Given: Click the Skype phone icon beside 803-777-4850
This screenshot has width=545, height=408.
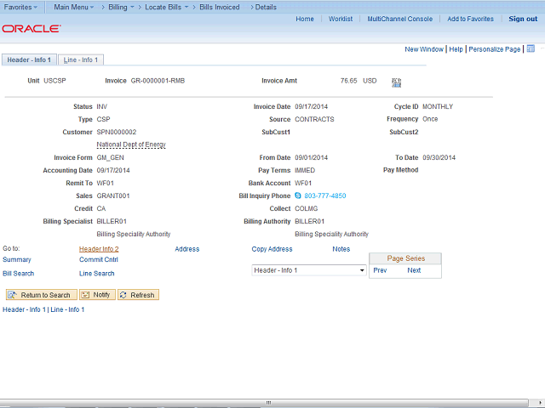Looking at the screenshot, I should click(x=298, y=195).
